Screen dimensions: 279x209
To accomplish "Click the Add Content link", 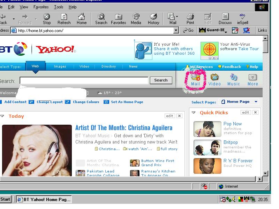I will (x=15, y=102).
